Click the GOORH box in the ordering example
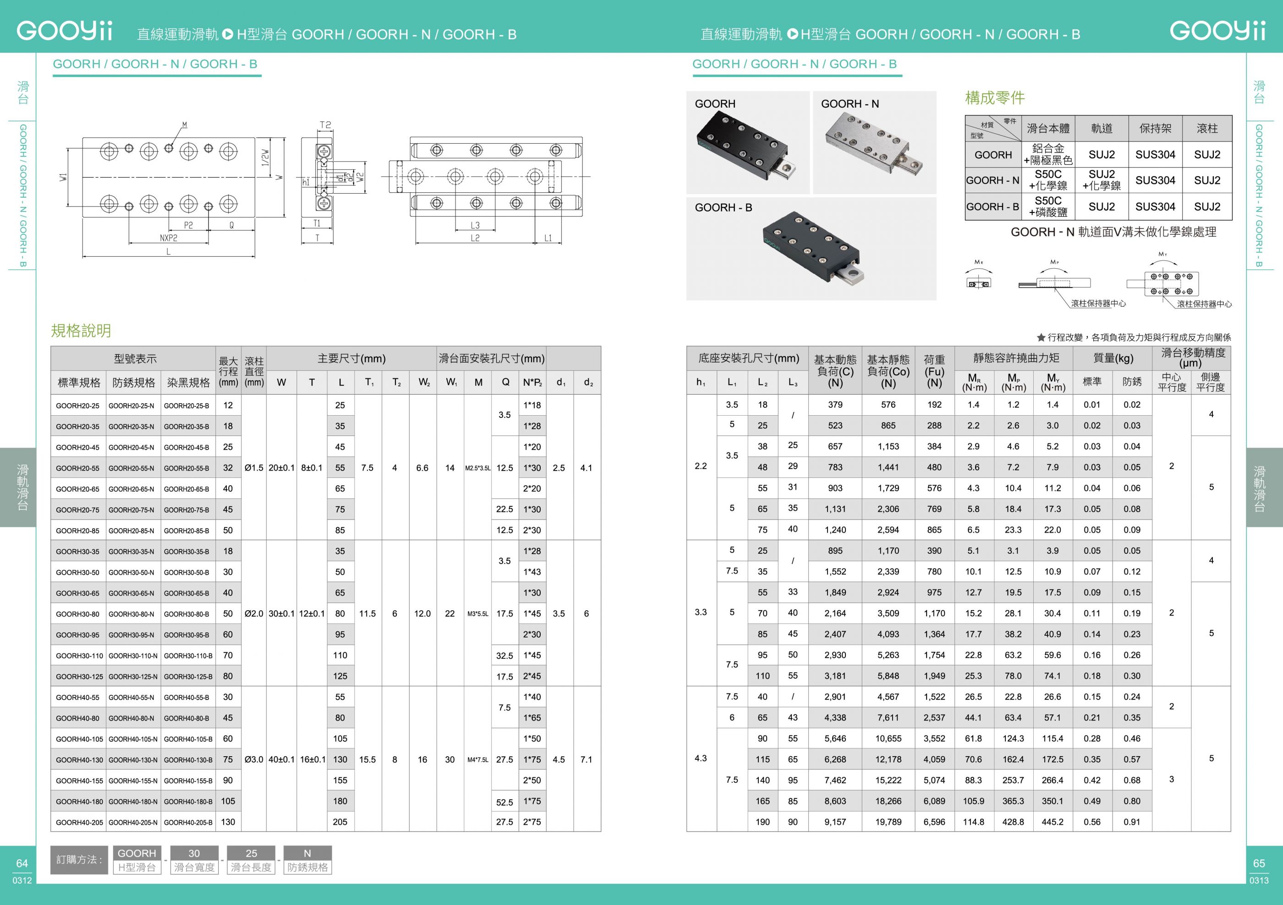The image size is (1283, 905). [137, 853]
